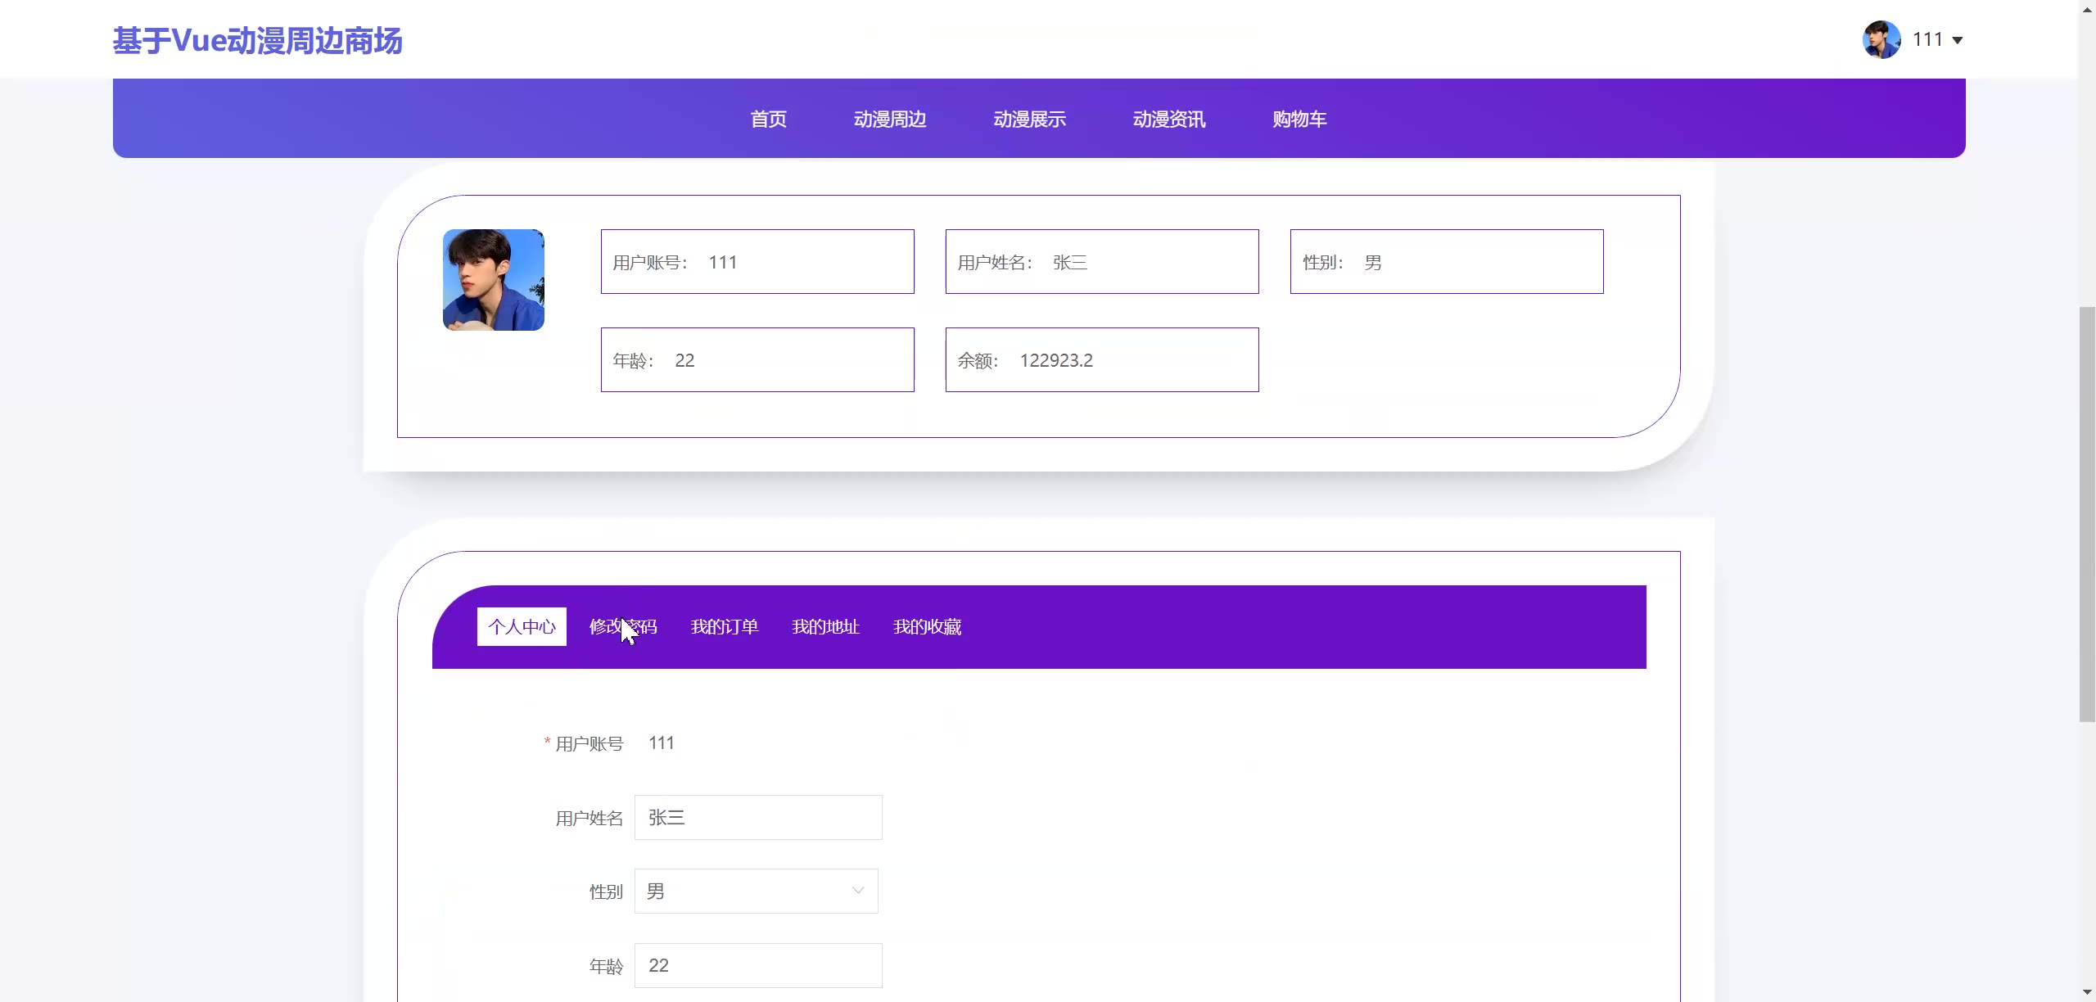Click the chevron arrow in 性别 select
The width and height of the screenshot is (2096, 1002).
[x=857, y=891]
